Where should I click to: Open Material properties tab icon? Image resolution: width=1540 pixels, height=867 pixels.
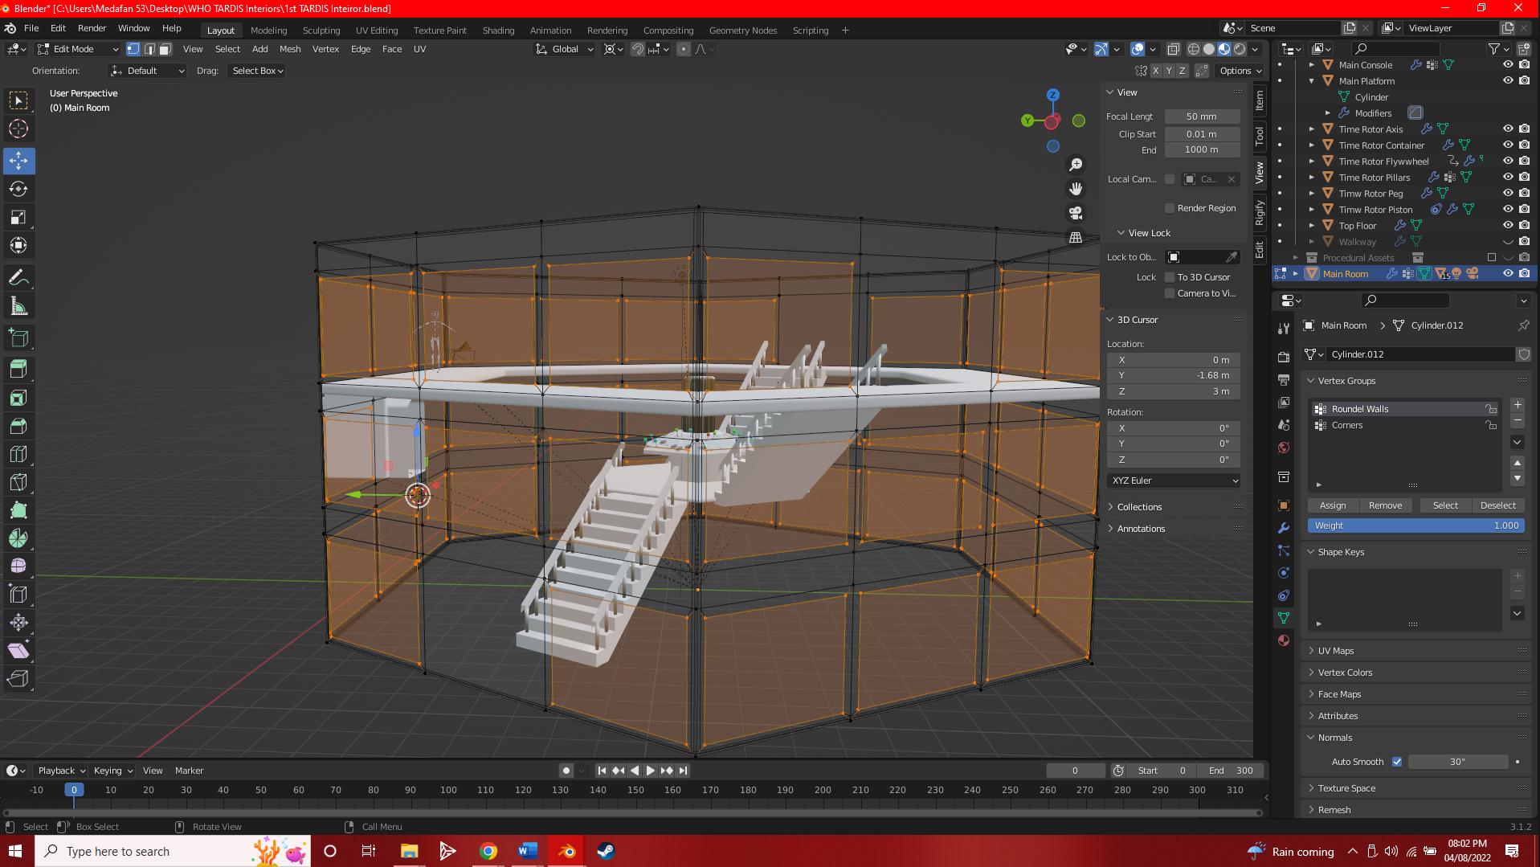(1284, 640)
